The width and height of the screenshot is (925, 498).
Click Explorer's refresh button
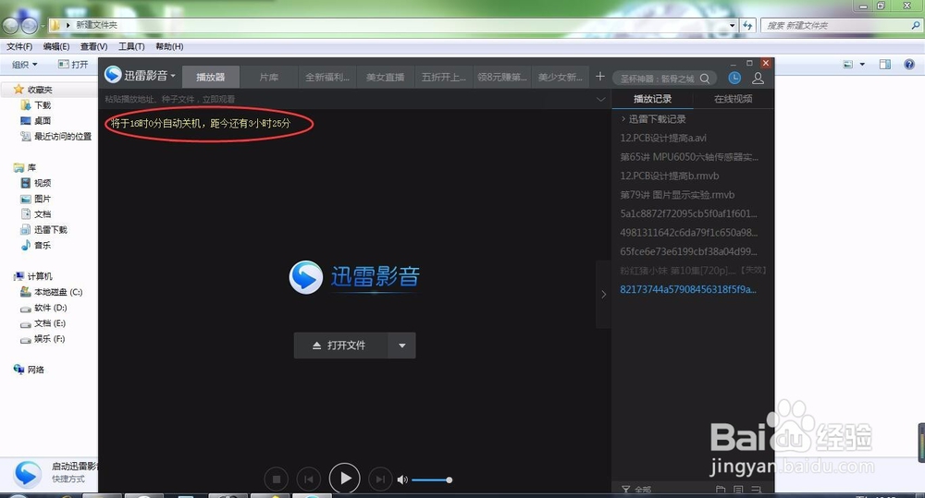(747, 25)
